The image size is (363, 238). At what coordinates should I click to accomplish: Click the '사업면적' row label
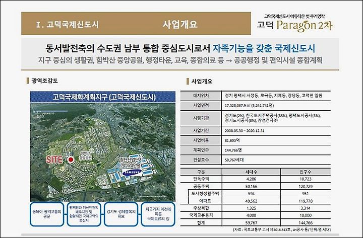(x=201, y=105)
